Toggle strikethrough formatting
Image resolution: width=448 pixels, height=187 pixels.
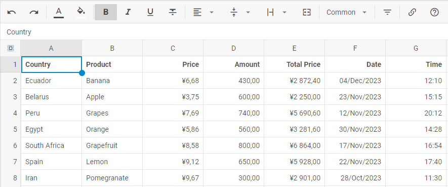173,12
